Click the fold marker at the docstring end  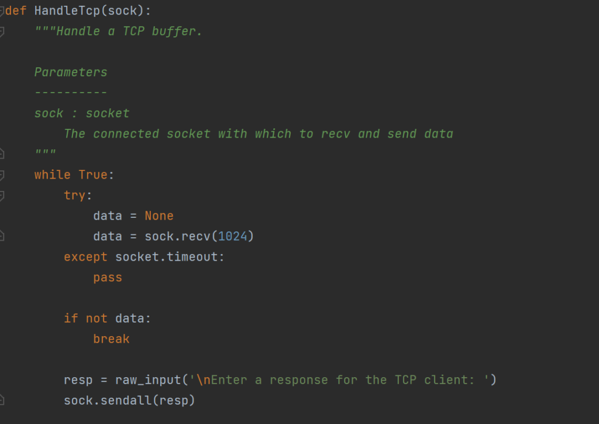pos(2,155)
